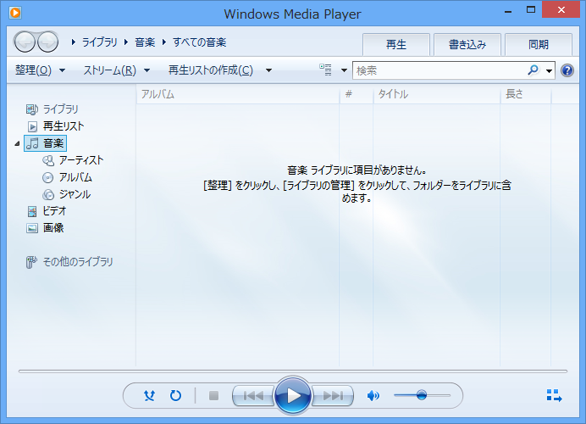
Task: Sort by the # column header
Action: pyautogui.click(x=357, y=94)
